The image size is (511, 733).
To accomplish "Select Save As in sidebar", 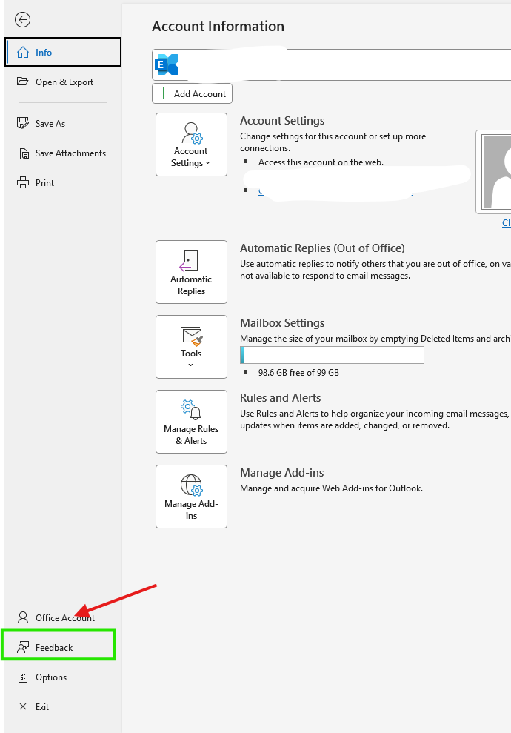I will coord(63,124).
